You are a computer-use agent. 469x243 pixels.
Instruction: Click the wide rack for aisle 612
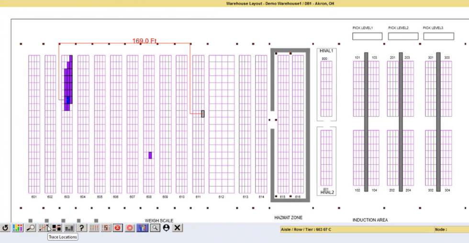[x=222, y=124]
